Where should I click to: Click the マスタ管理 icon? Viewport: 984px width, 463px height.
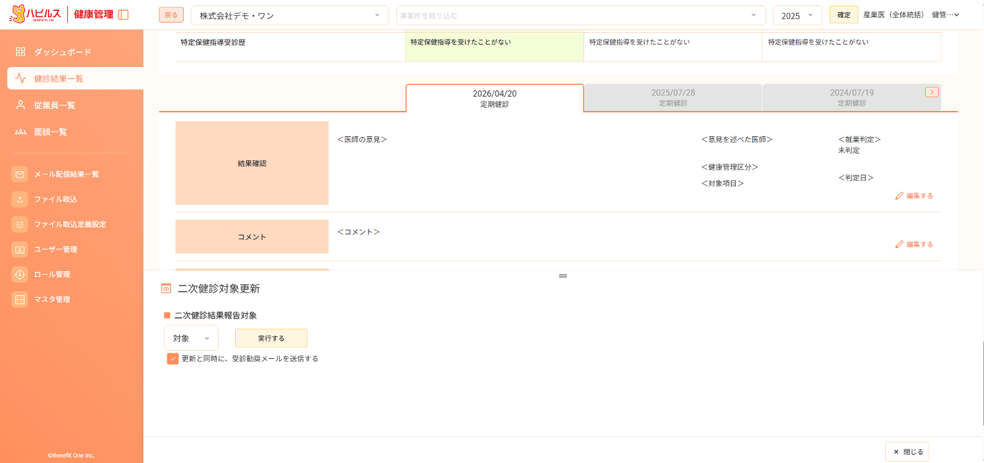[20, 299]
